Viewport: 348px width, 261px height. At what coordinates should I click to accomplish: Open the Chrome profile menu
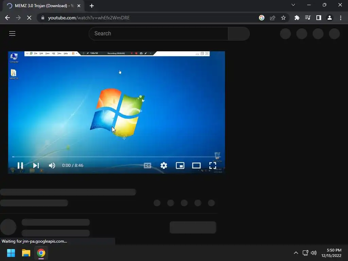point(330,18)
